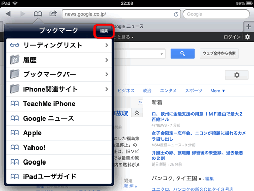This screenshot has height=191, width=254.
Task: Select the エンタメ news tab
Action: [x=168, y=91]
